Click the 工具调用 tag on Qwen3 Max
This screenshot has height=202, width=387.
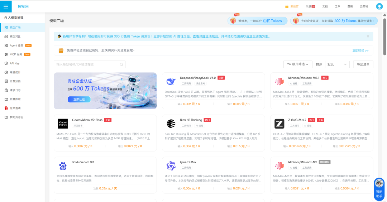pyautogui.click(x=186, y=168)
